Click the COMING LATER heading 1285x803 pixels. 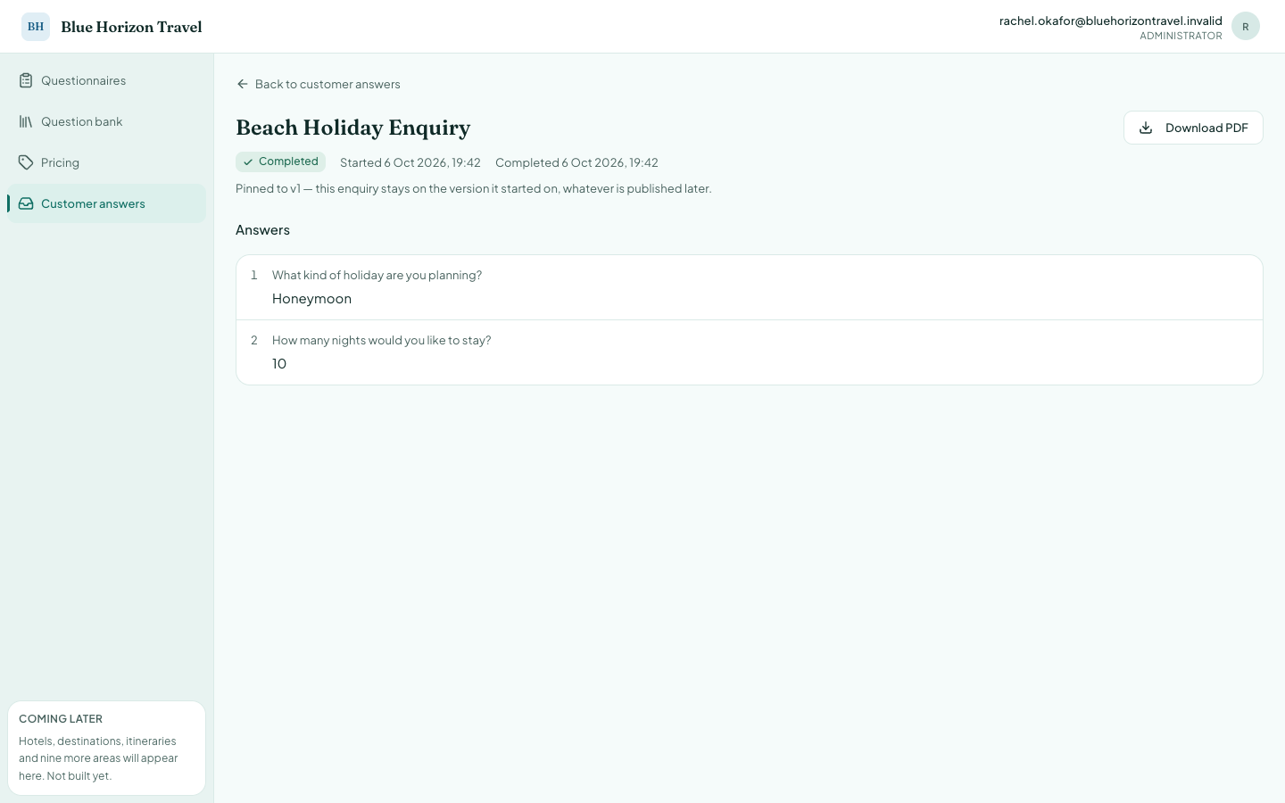tap(61, 719)
